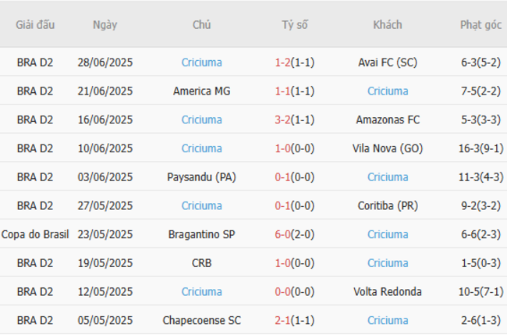
Task: Click Criciuma in the 28/06/2025 row
Action: (202, 62)
